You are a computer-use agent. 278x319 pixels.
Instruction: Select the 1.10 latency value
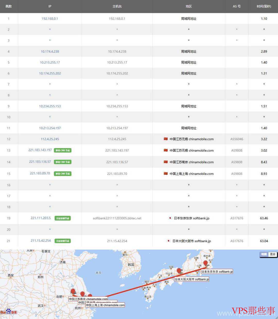pyautogui.click(x=264, y=18)
